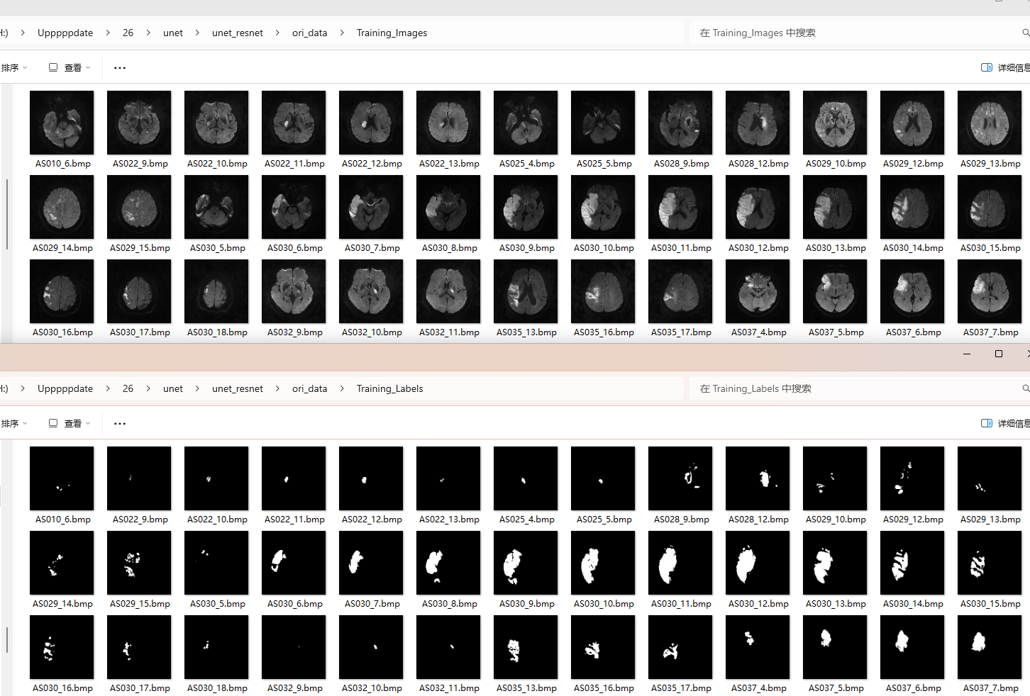This screenshot has width=1030, height=696.
Task: Select AS022_11.bmp thumbnail in Training_Images
Action: 294,123
